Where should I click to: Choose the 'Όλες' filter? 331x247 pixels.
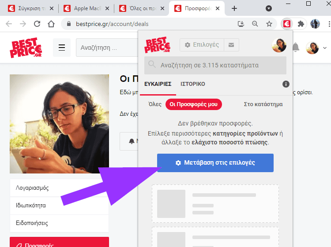[x=155, y=104]
